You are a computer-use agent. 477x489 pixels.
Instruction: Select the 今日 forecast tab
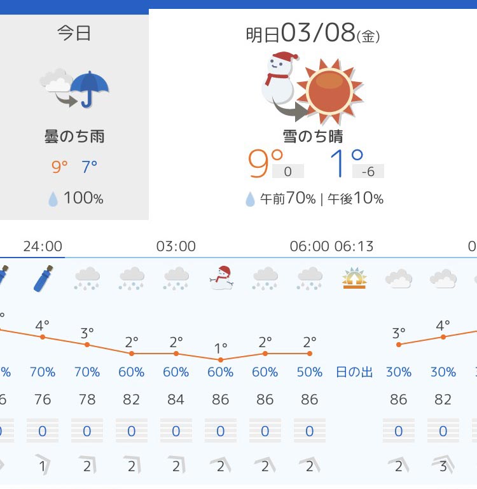74,117
